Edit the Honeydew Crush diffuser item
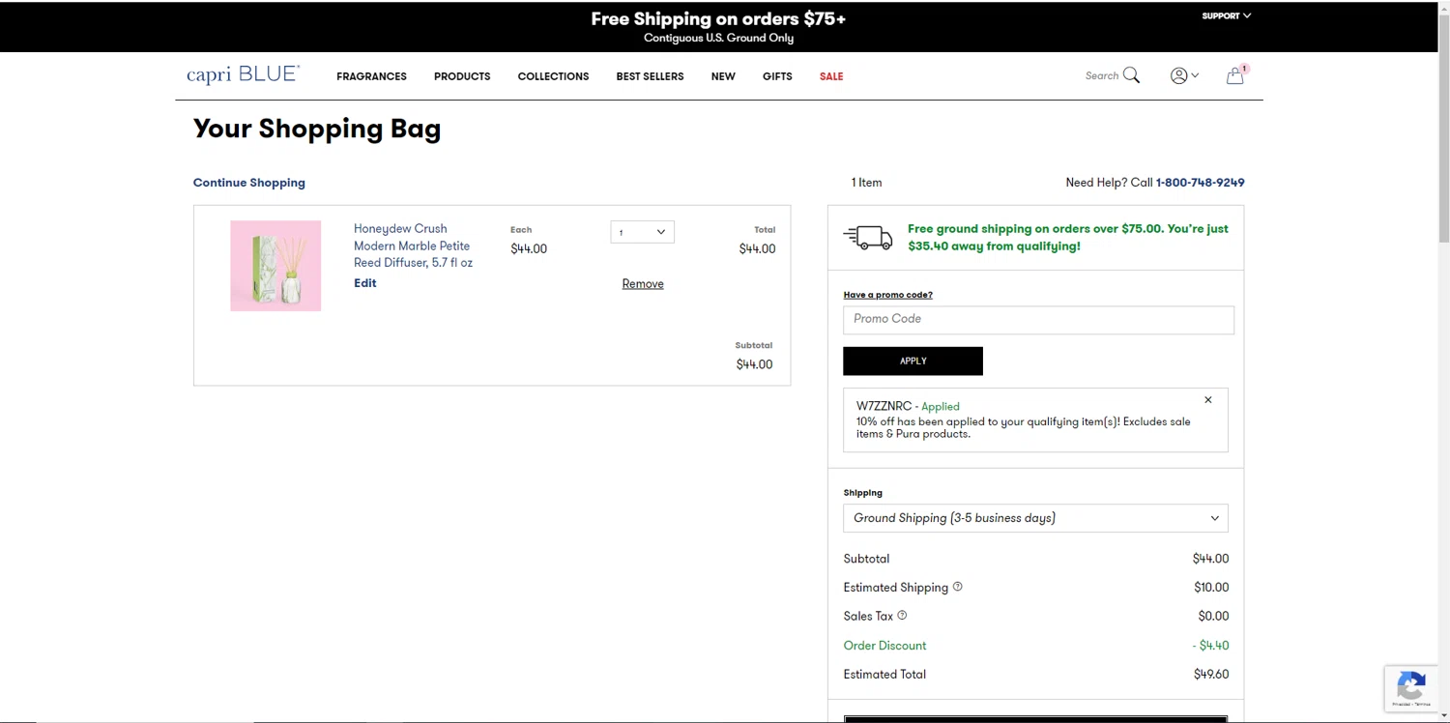 [x=365, y=283]
